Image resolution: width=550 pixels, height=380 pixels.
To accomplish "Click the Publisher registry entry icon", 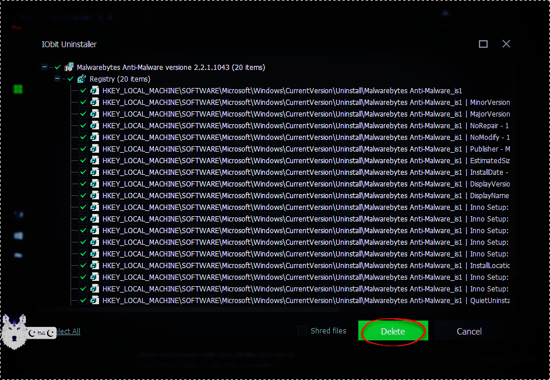I will point(94,149).
